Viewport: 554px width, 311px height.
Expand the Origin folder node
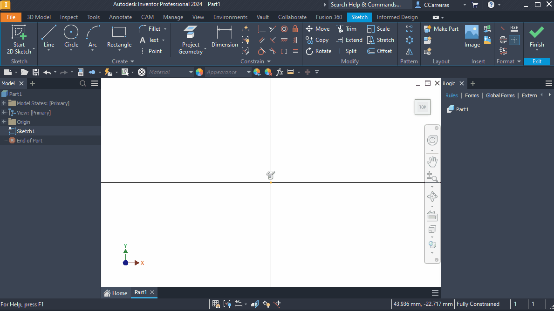4,122
